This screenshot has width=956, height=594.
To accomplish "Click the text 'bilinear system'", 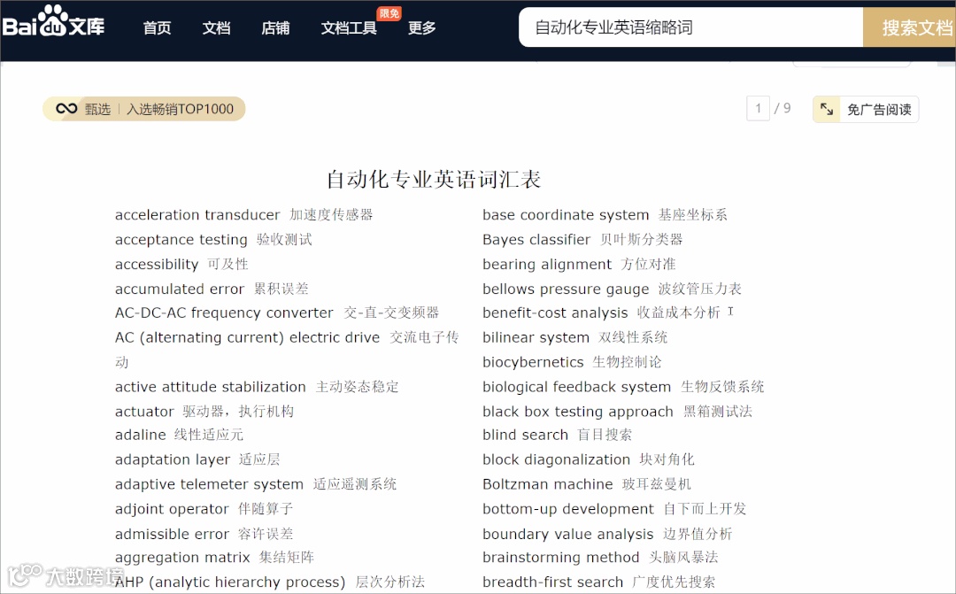I will 536,337.
